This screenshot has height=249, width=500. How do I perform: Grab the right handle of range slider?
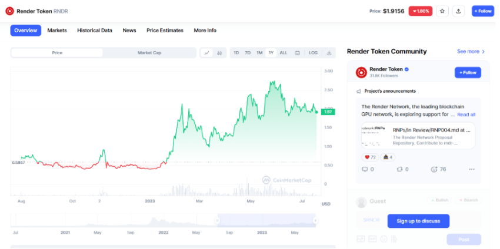(315, 220)
